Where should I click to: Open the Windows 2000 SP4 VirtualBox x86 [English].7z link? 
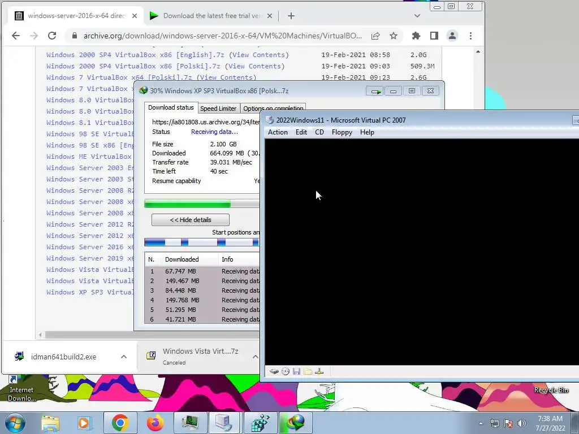tap(135, 55)
